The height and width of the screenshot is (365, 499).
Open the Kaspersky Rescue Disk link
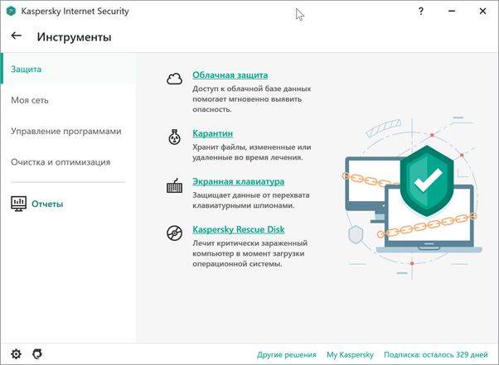(x=239, y=229)
